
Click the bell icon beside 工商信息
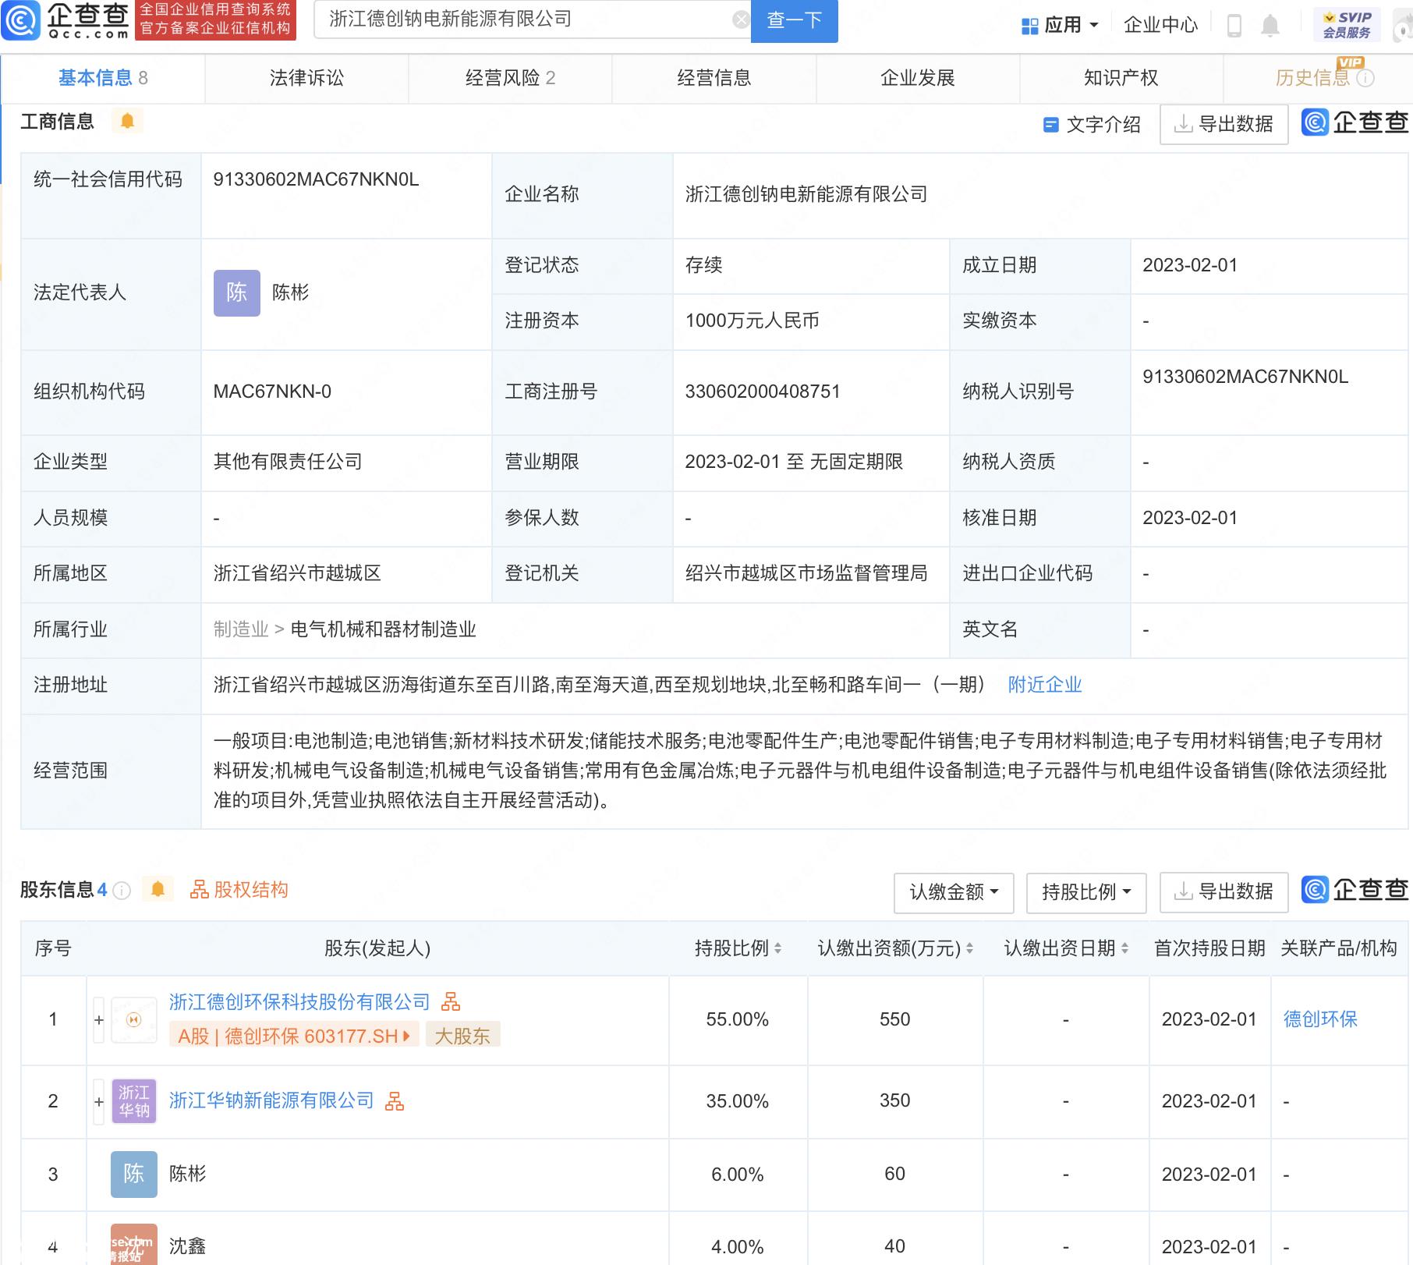(x=127, y=121)
